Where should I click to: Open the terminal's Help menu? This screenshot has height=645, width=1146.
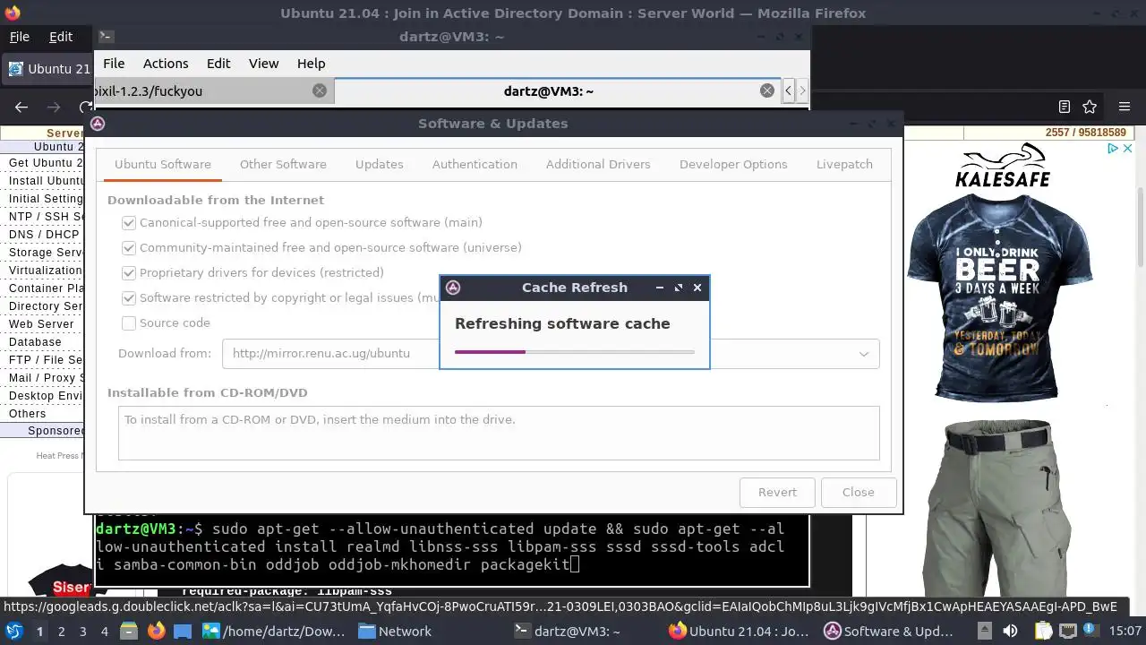(x=311, y=64)
